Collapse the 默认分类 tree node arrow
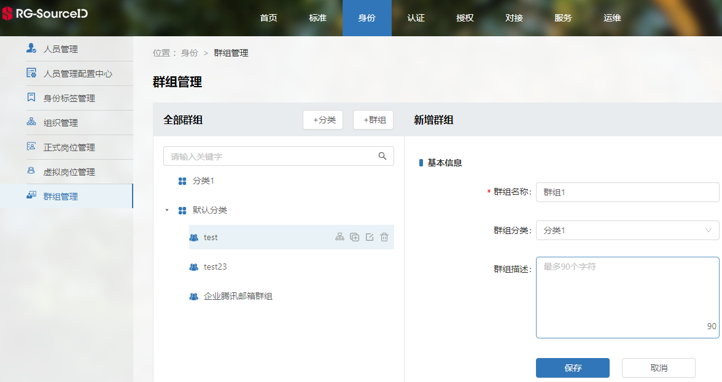The width and height of the screenshot is (722, 382). (167, 210)
